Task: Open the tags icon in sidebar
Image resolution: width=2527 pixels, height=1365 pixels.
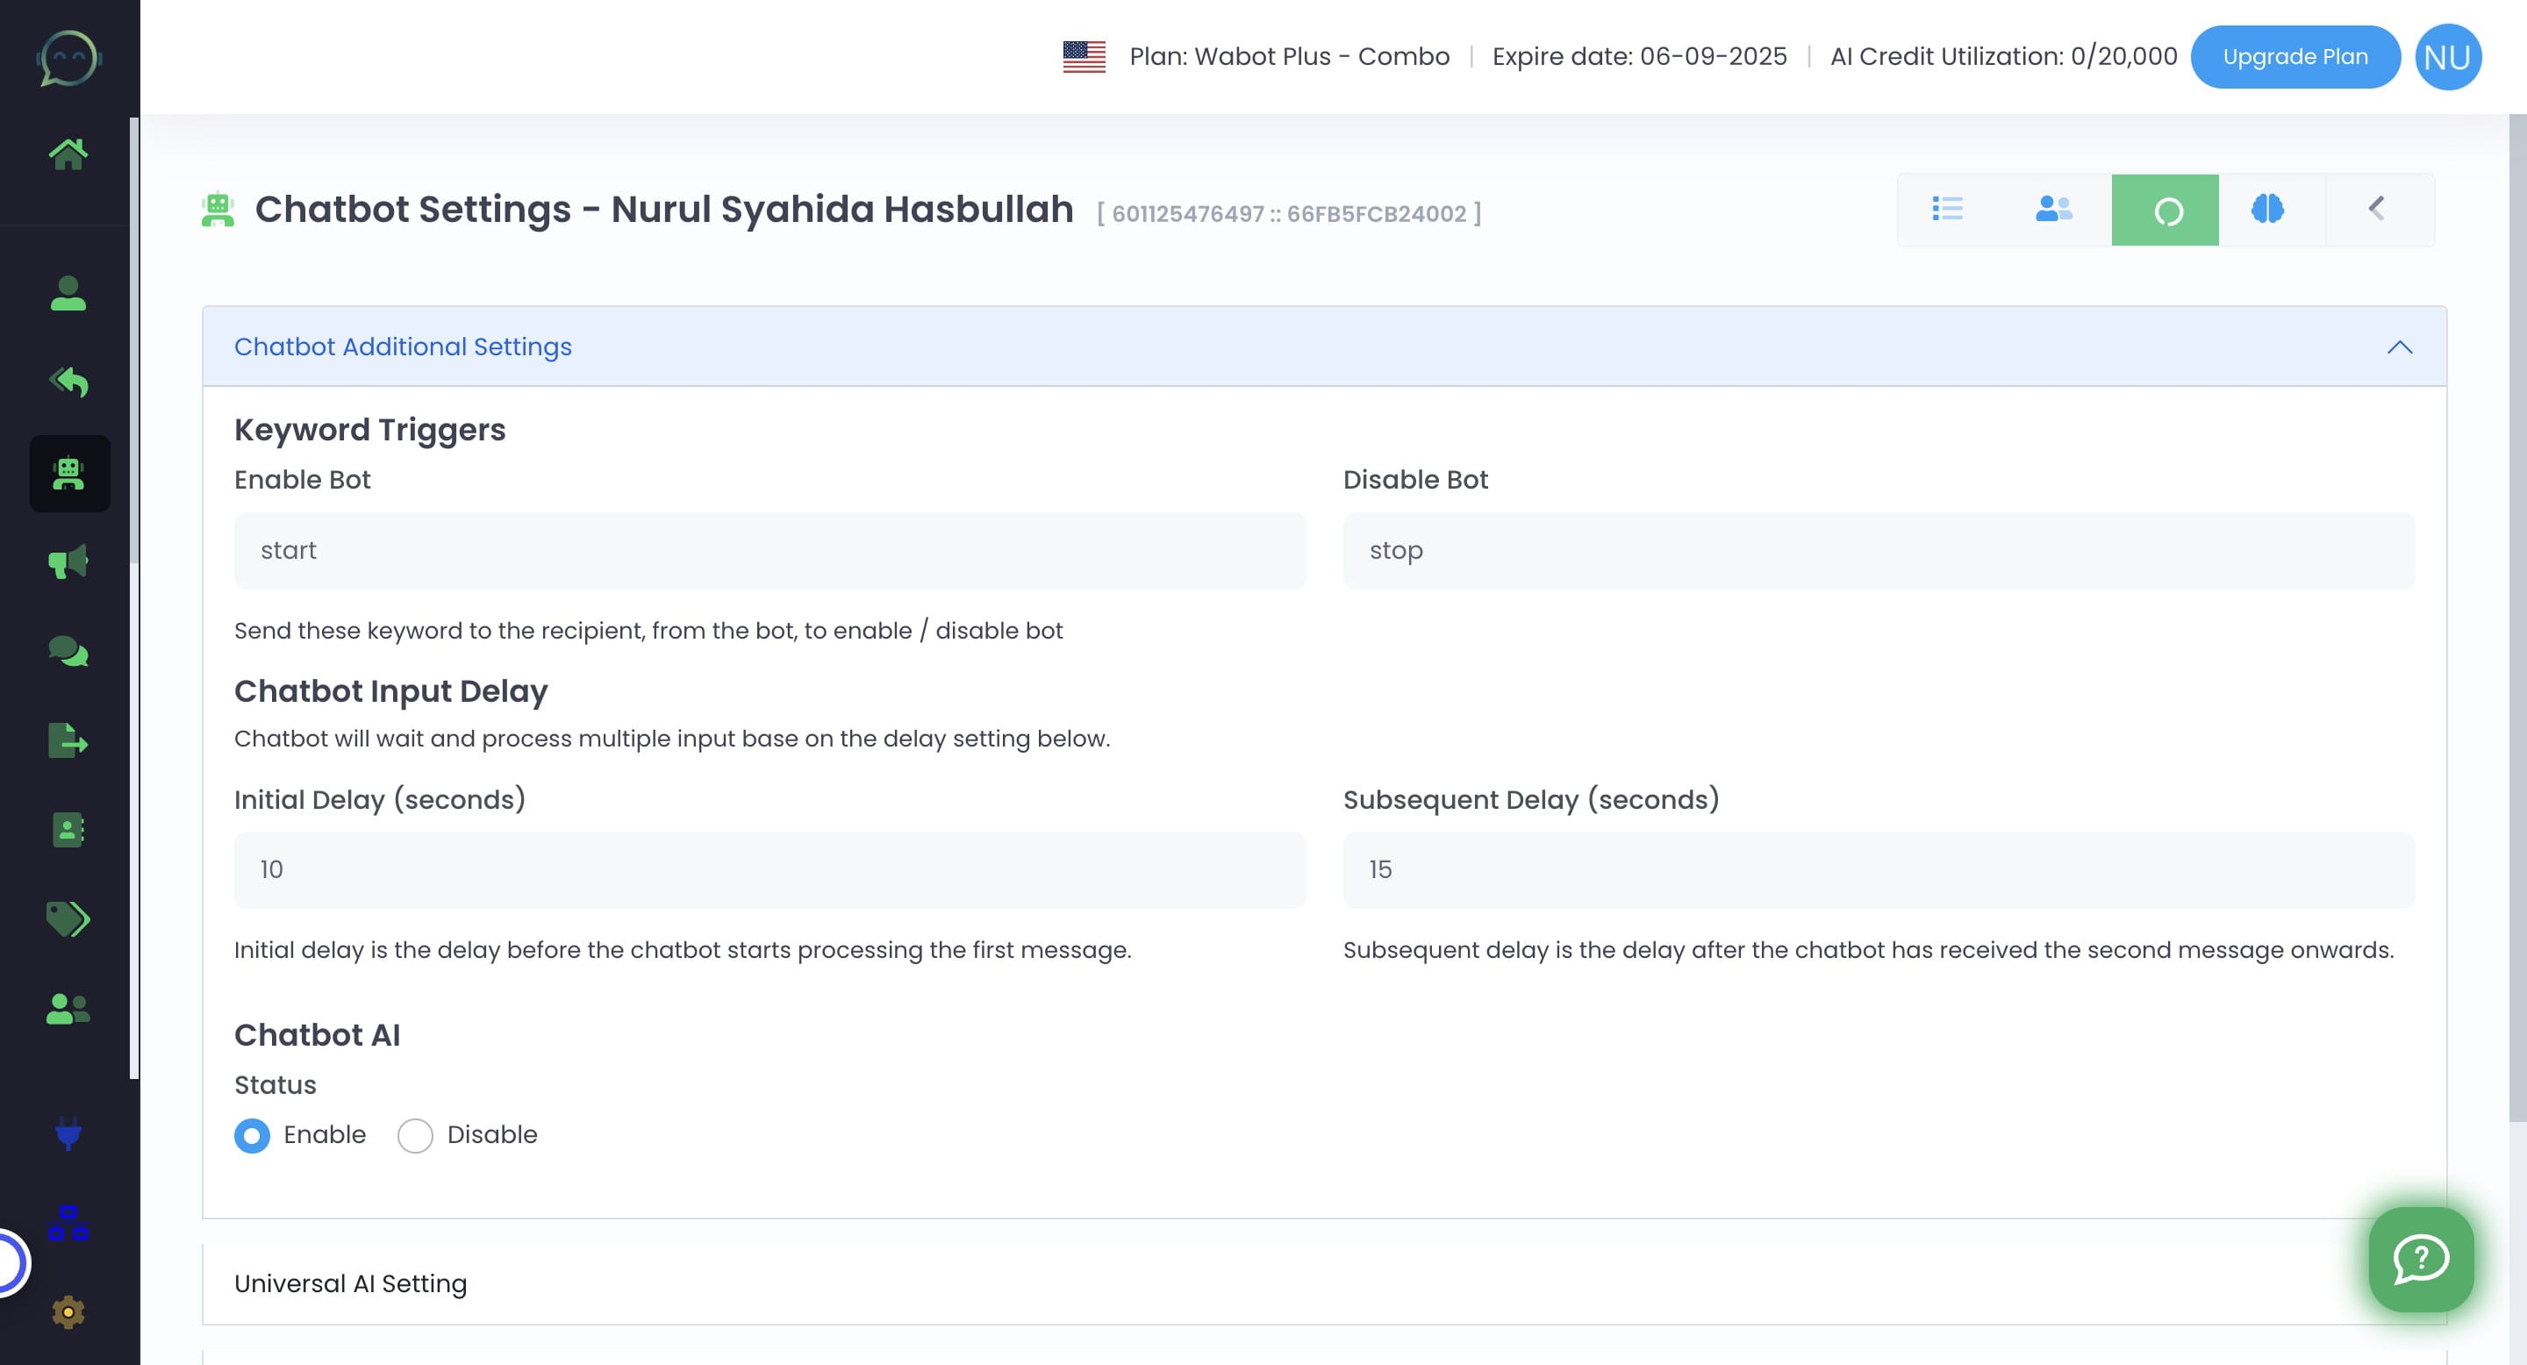Action: tap(68, 918)
